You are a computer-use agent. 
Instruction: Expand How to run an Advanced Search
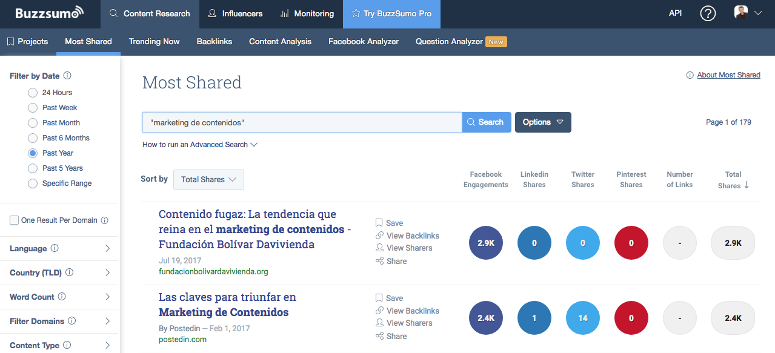(200, 145)
